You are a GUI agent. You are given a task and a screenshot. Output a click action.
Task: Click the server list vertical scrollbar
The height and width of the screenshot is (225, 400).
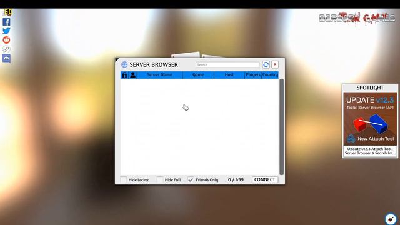click(x=282, y=127)
